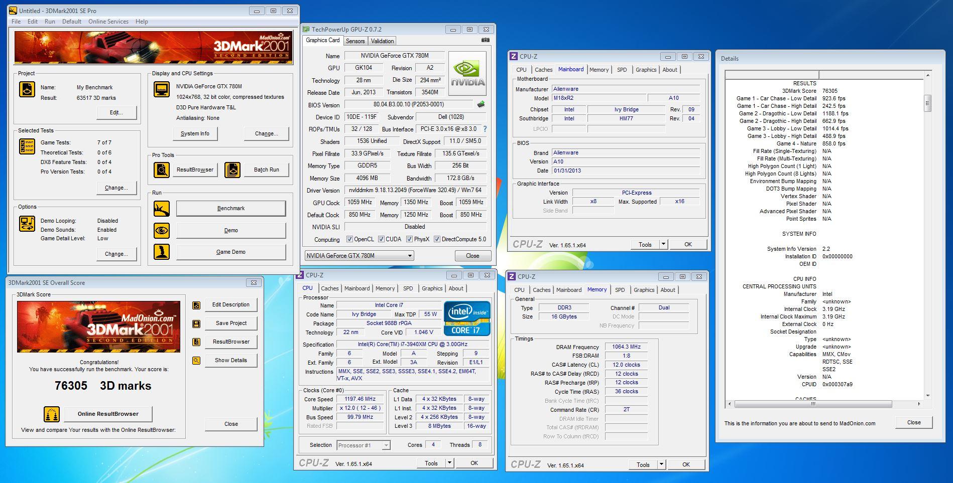
Task: Select Graphics tab in CPU-Z Memory window
Action: tap(644, 290)
